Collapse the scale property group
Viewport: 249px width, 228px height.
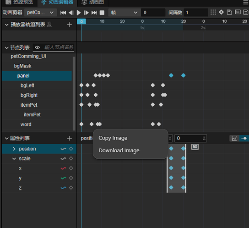point(14,159)
